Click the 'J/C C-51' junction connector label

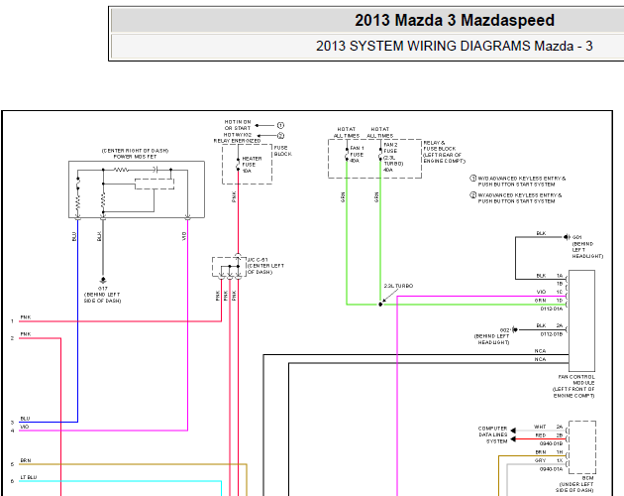258,260
